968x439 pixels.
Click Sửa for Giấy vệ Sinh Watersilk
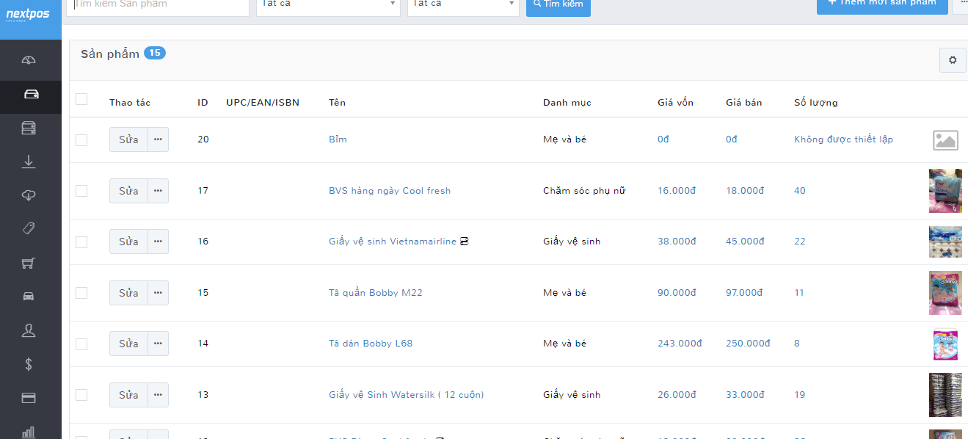click(x=128, y=395)
